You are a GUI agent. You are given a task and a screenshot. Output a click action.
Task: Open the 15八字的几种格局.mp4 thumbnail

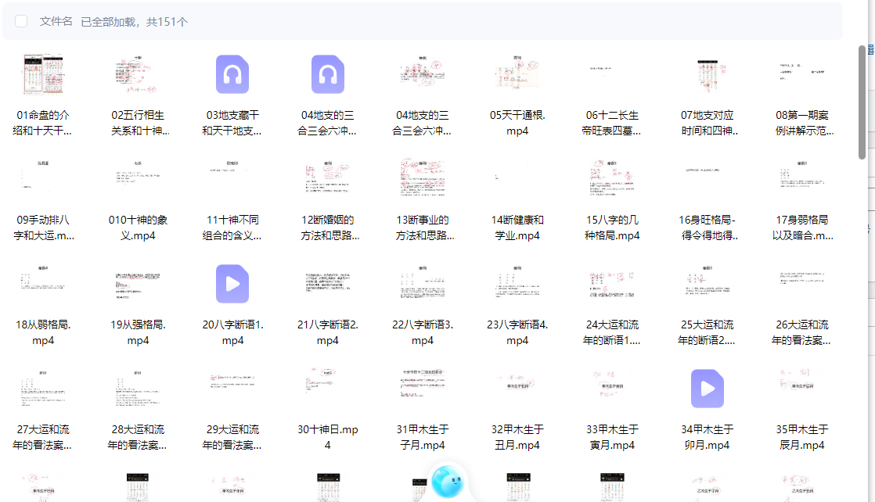tap(612, 179)
